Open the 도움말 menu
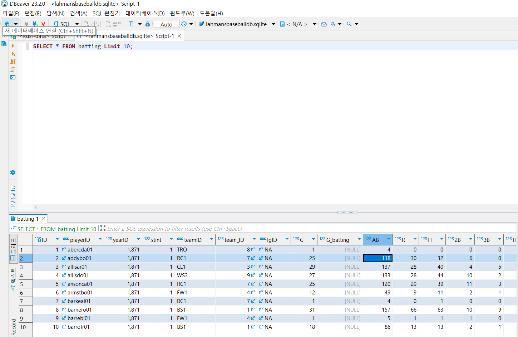The width and height of the screenshot is (518, 337). pos(211,13)
